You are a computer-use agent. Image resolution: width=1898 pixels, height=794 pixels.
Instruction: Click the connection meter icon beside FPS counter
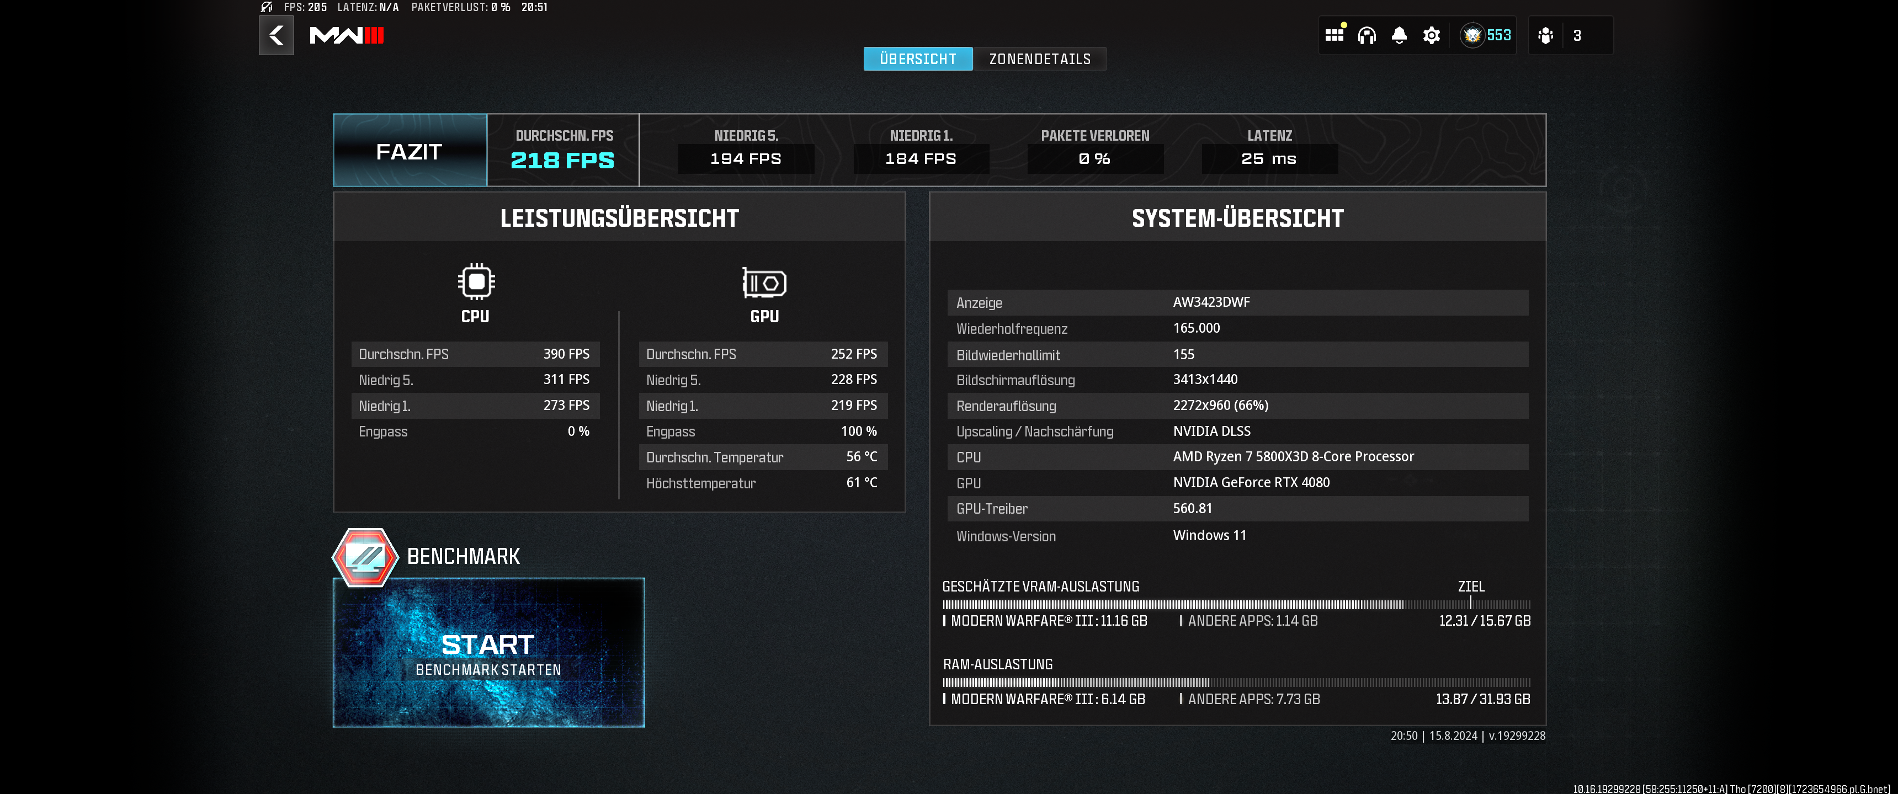click(x=267, y=7)
